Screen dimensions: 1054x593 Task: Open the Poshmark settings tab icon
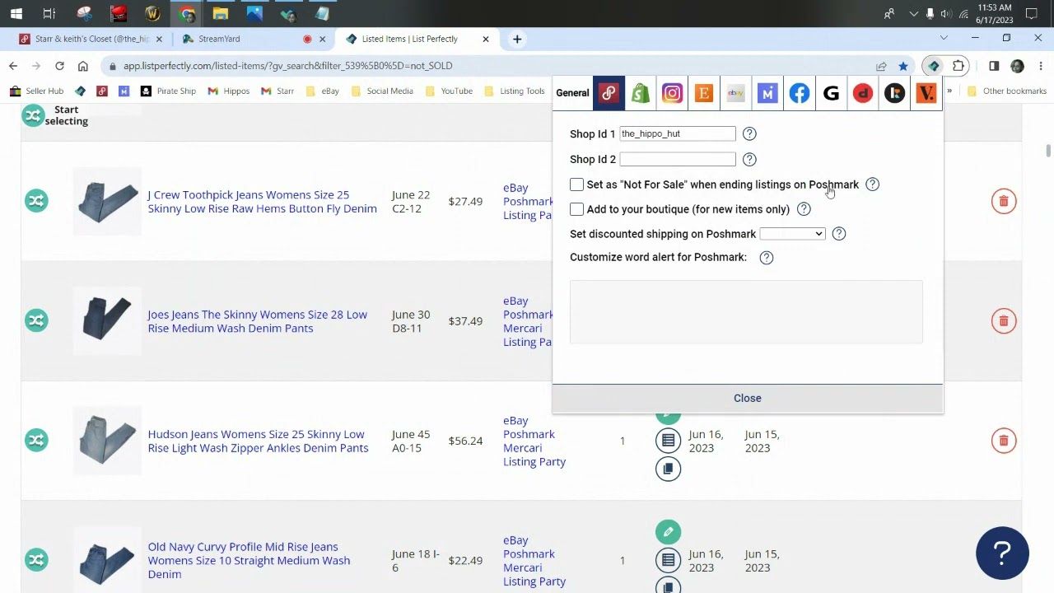609,93
